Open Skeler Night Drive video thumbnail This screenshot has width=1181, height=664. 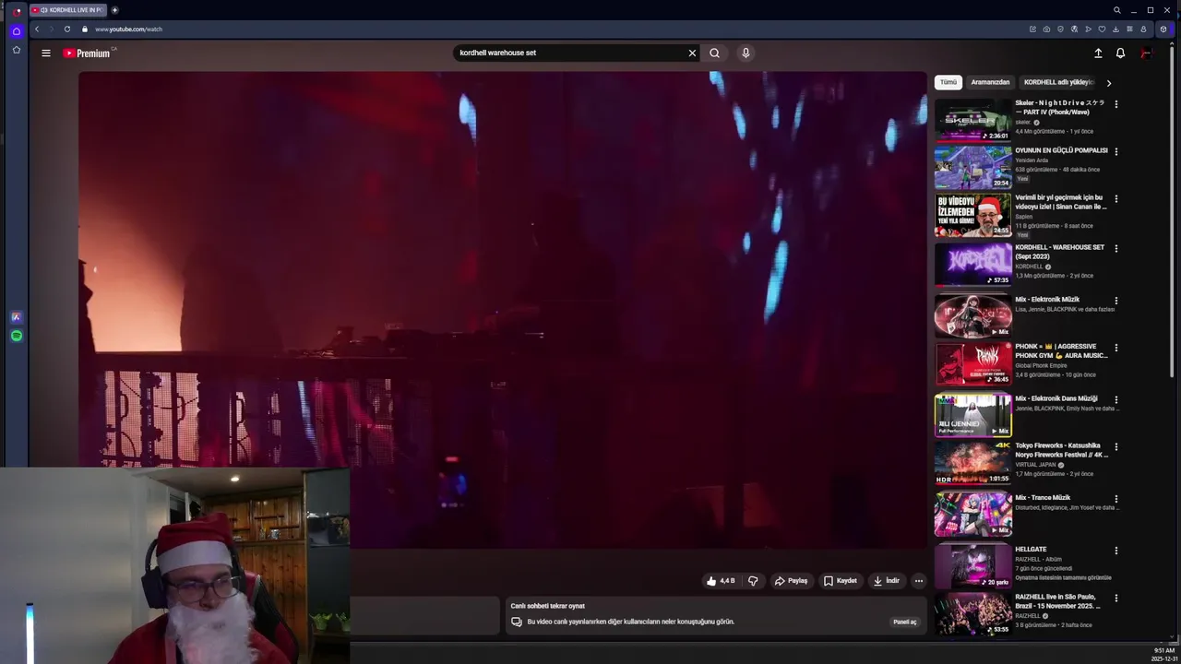tap(972, 120)
